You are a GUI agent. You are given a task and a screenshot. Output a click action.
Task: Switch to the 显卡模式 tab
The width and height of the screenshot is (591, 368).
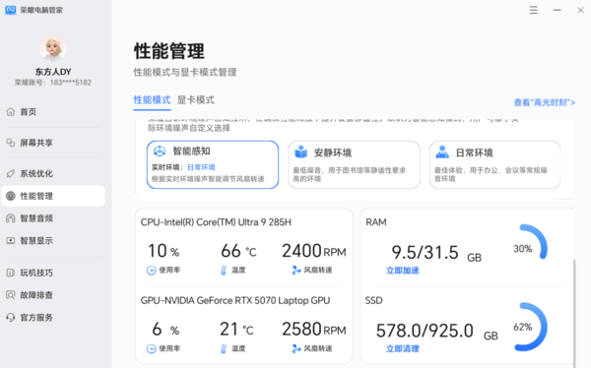pyautogui.click(x=196, y=100)
